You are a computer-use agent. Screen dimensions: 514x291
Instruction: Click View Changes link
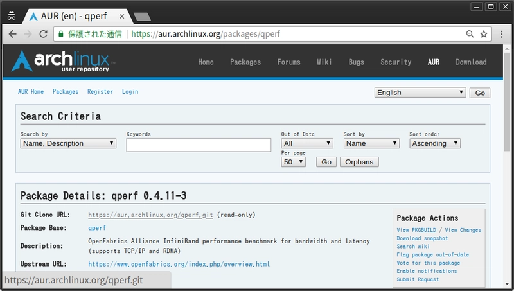click(x=463, y=230)
